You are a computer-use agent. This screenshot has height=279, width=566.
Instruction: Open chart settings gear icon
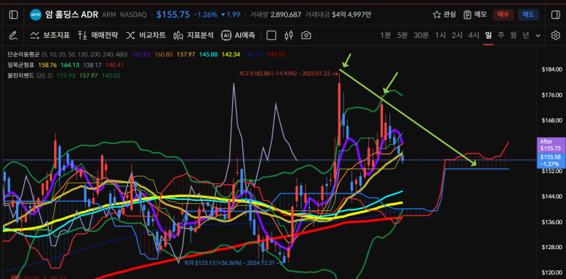555,35
